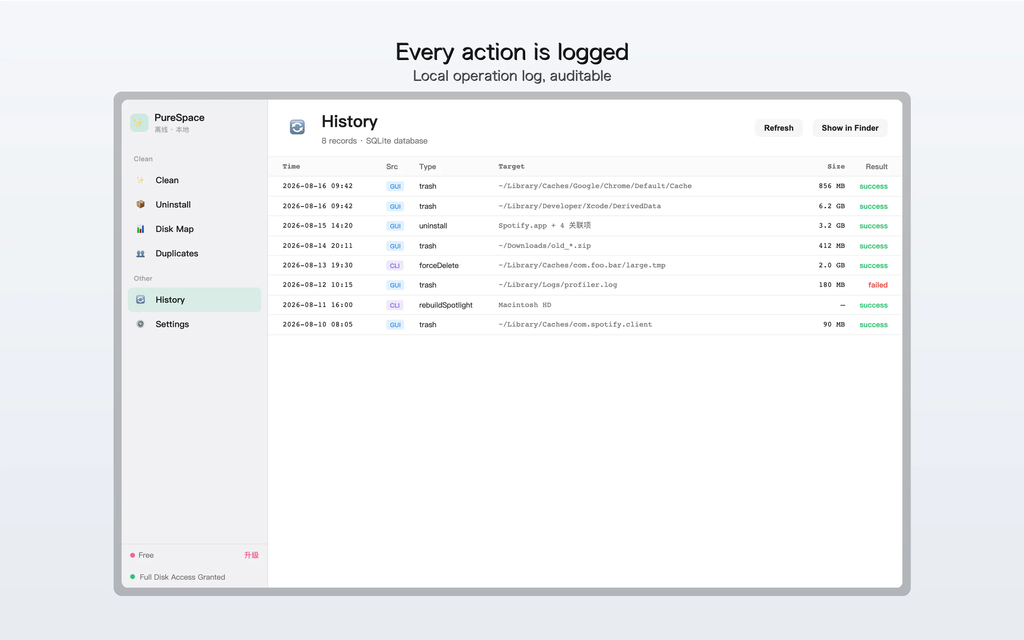Sort by the Size column header

836,166
